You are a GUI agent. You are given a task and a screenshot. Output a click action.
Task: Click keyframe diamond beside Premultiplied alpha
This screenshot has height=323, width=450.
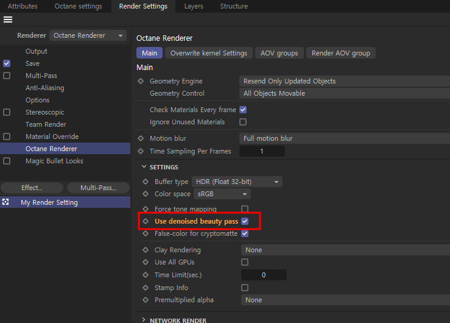(x=145, y=300)
